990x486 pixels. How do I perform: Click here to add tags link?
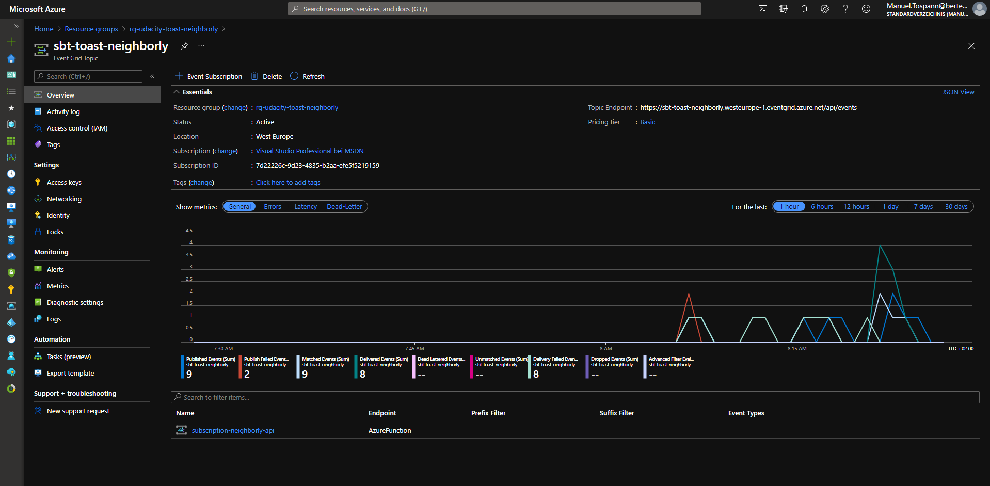(x=288, y=183)
